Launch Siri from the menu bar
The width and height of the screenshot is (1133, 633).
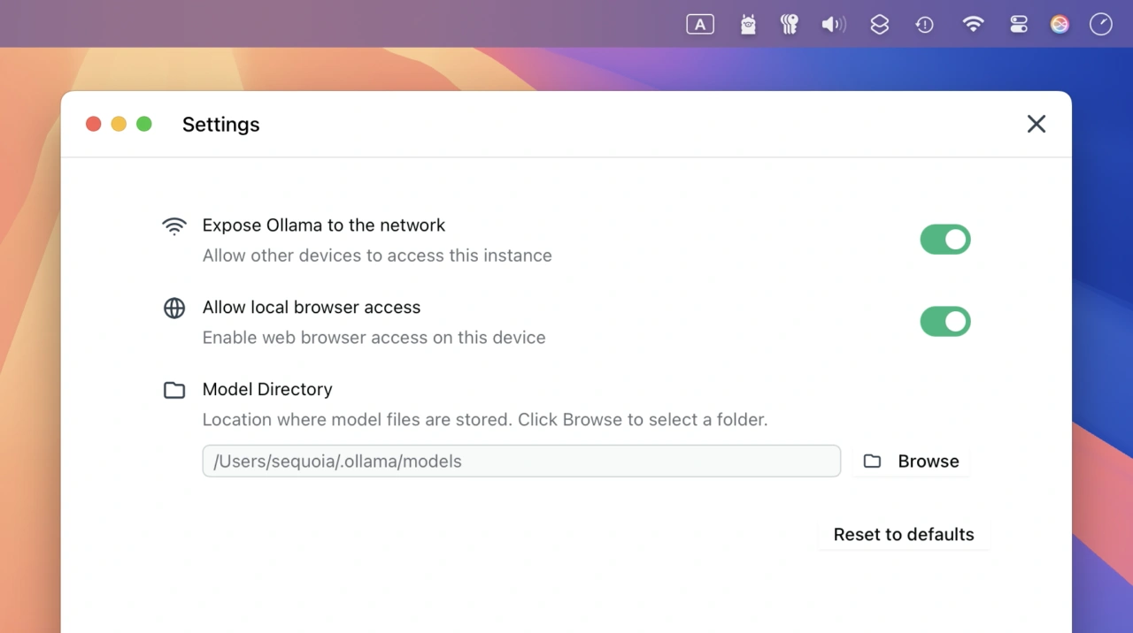(1060, 25)
